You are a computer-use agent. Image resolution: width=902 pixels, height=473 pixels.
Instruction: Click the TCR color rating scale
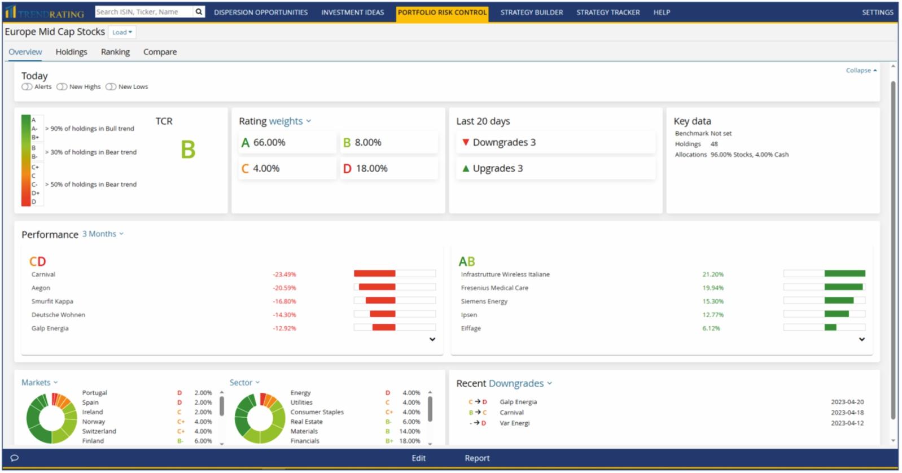click(x=26, y=160)
